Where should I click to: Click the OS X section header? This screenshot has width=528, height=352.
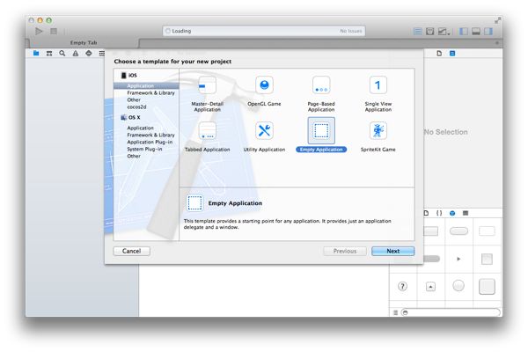[x=130, y=117]
